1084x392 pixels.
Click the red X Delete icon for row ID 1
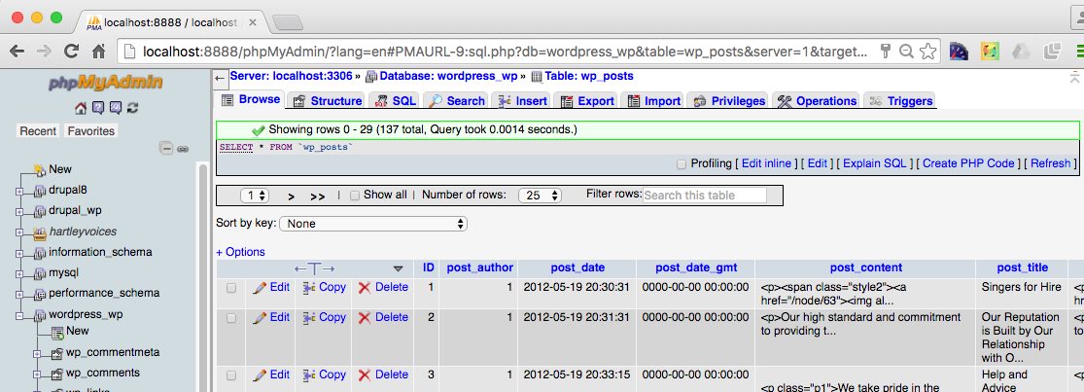click(365, 288)
